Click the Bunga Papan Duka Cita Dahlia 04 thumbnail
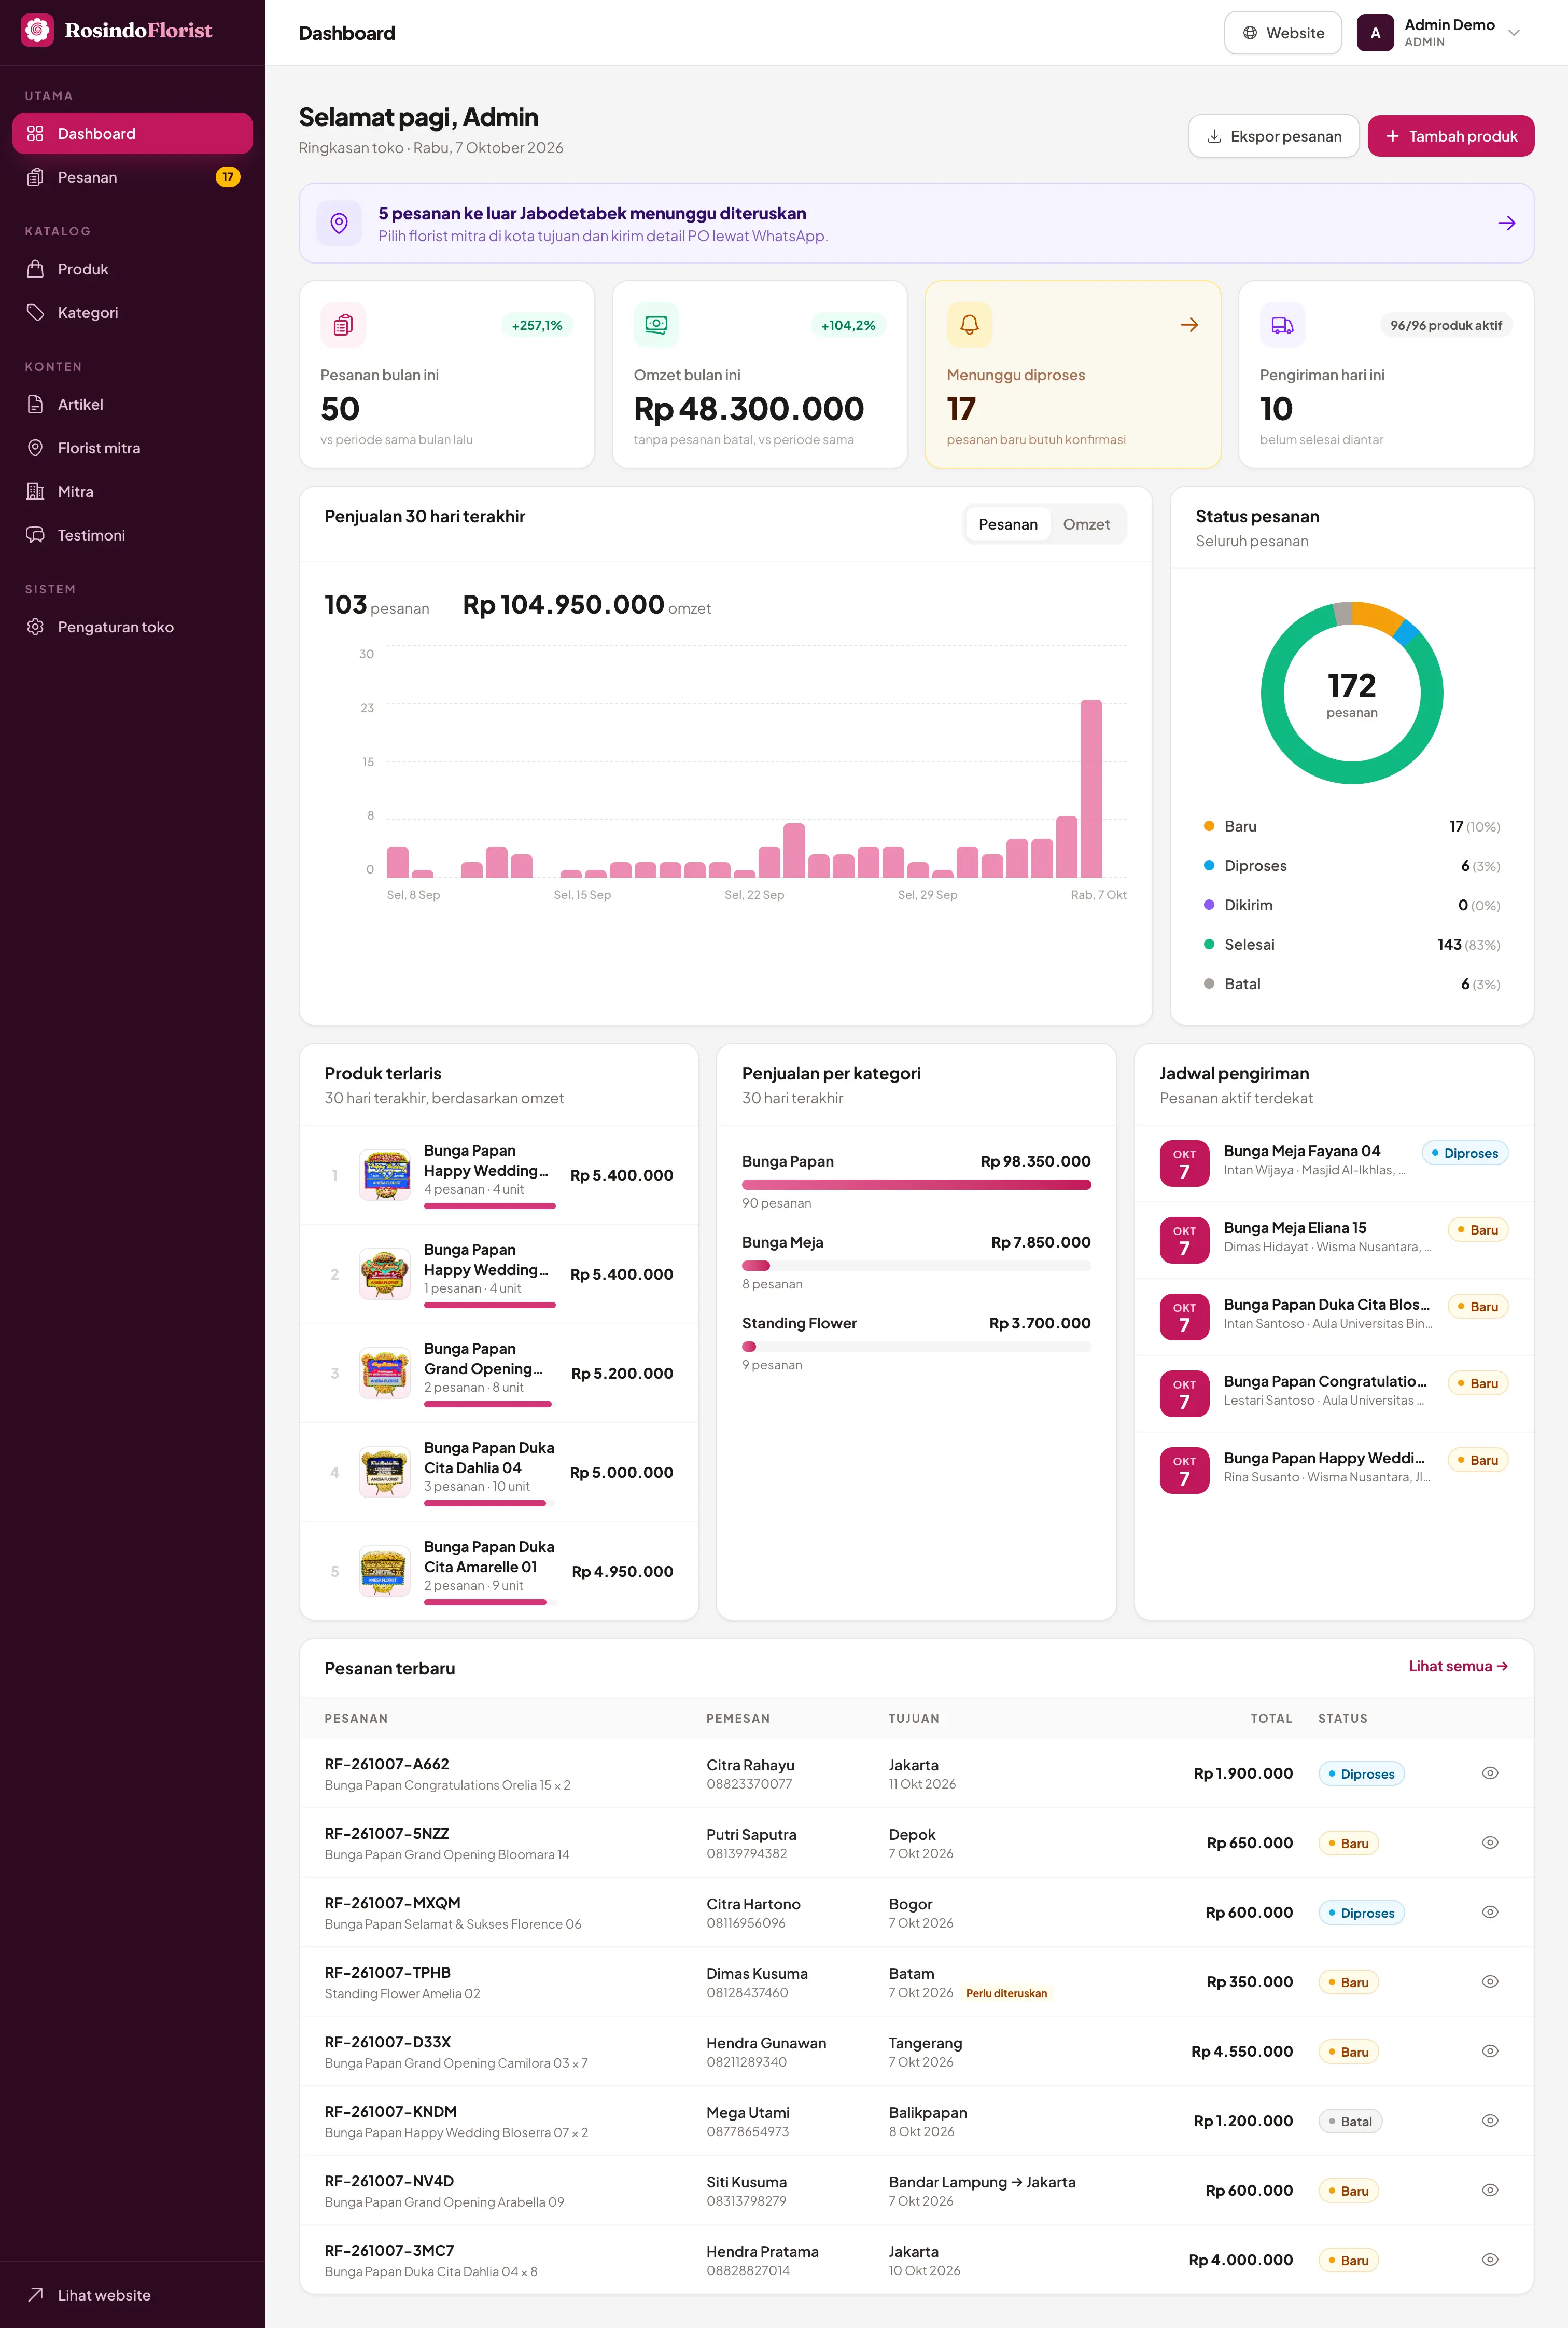The height and width of the screenshot is (2328, 1568). [x=384, y=1473]
